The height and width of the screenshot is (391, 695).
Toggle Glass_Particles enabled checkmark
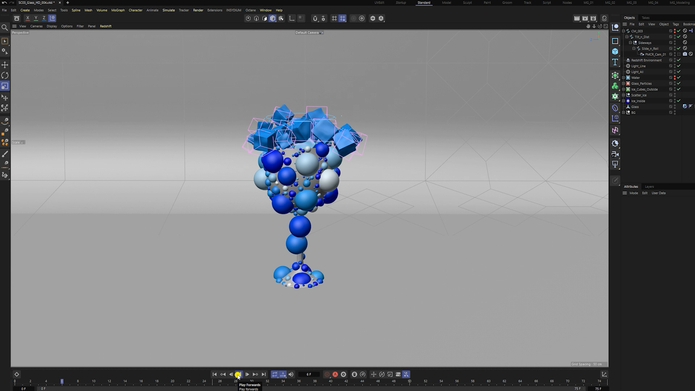[x=679, y=83]
